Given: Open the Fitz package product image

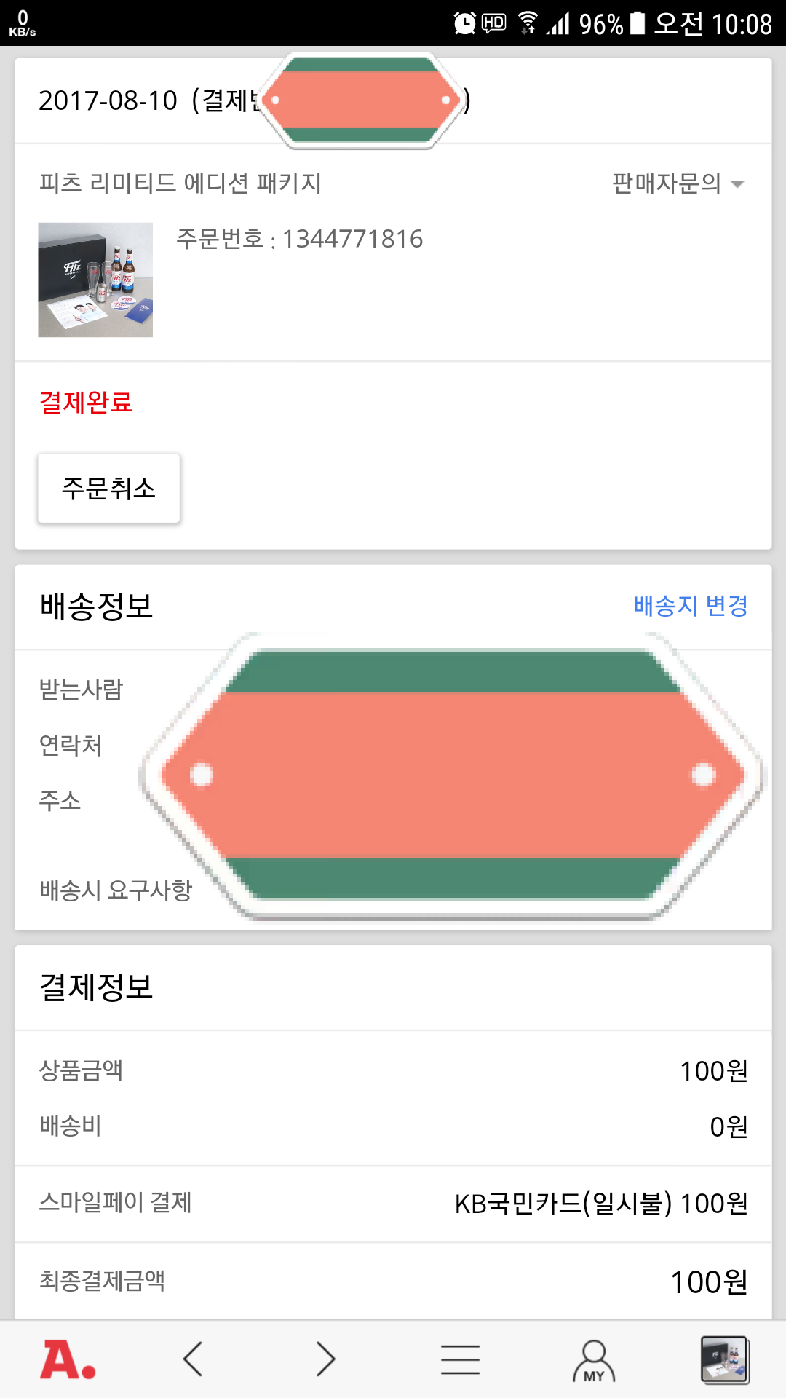Looking at the screenshot, I should coord(95,280).
